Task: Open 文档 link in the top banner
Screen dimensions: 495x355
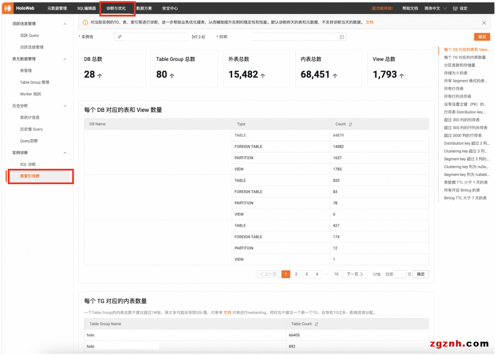Action: pyautogui.click(x=370, y=23)
